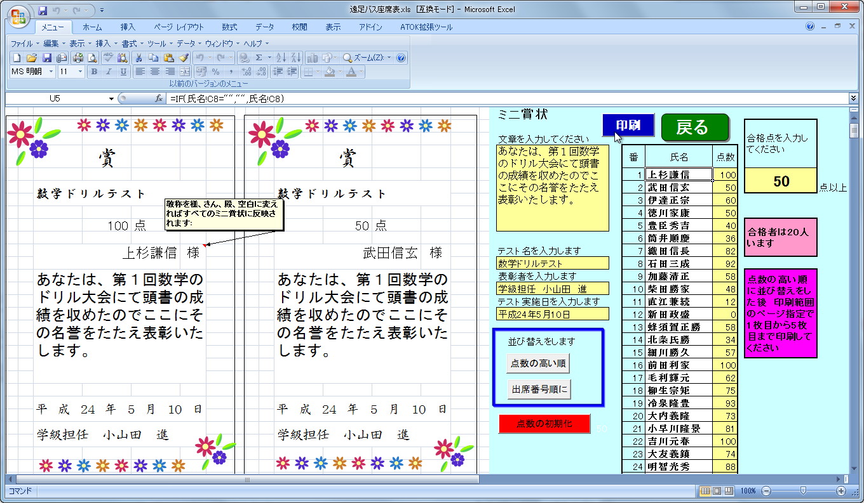Open the fill color bucket swatch
This screenshot has width=864, height=503.
click(x=329, y=72)
